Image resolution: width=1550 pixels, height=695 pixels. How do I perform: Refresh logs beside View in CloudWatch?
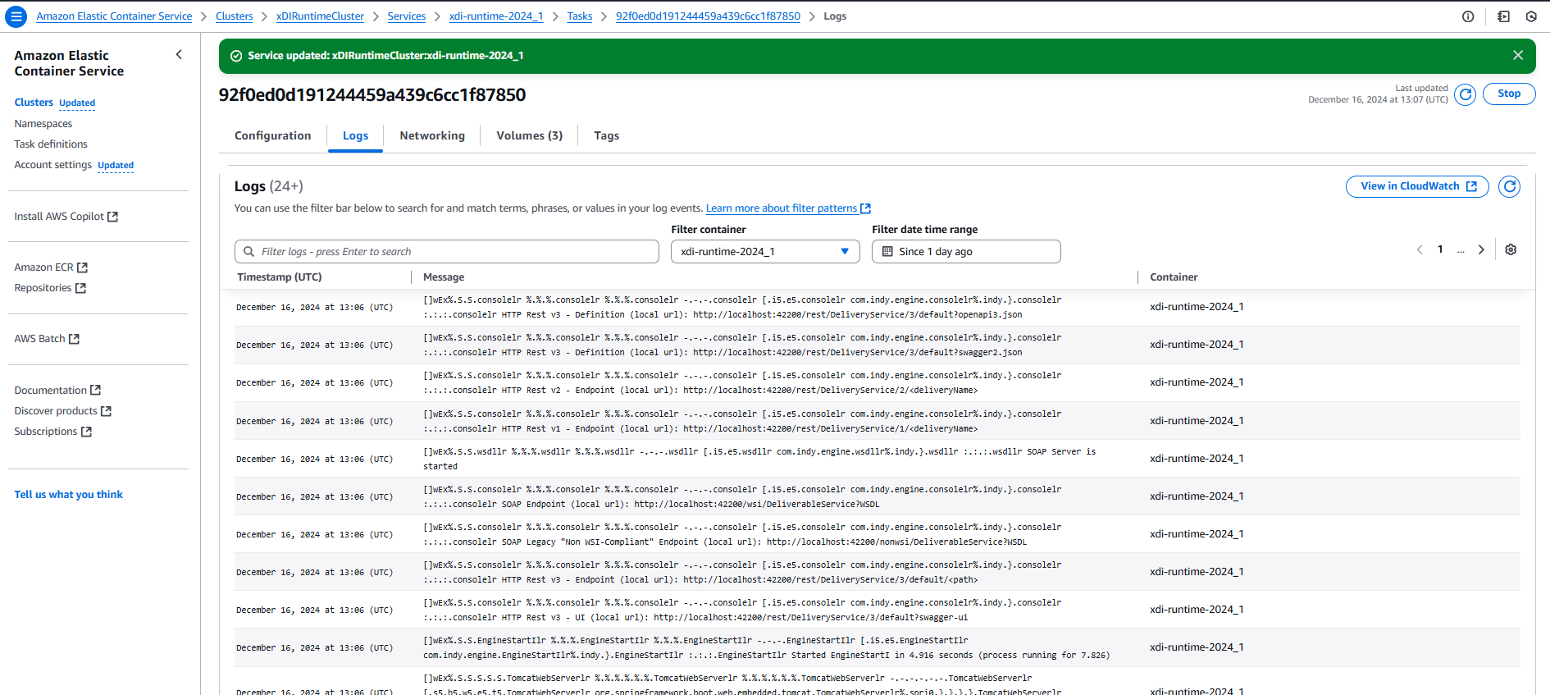[1509, 186]
